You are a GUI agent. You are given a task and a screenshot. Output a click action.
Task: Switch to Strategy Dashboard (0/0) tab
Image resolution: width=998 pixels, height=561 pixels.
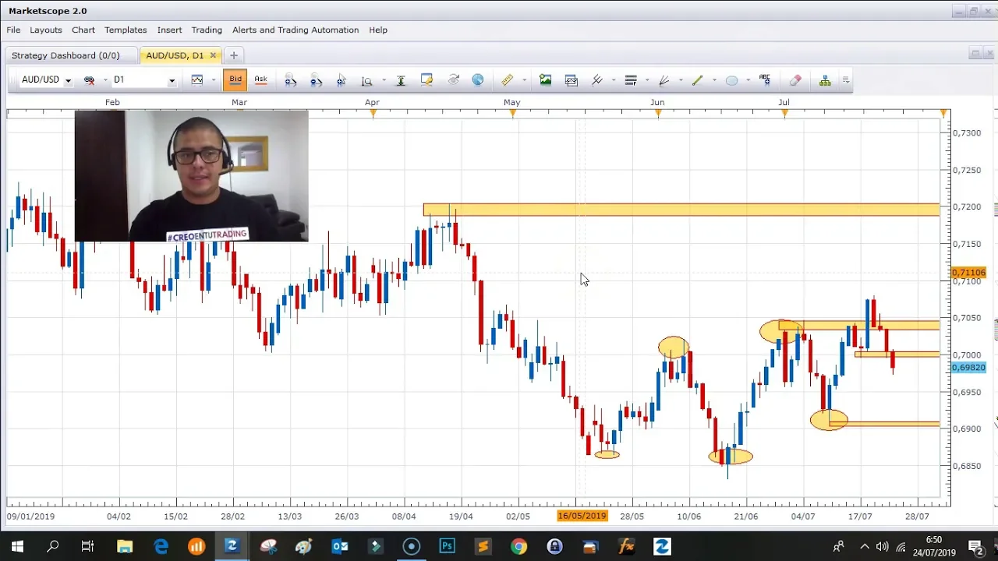(65, 55)
